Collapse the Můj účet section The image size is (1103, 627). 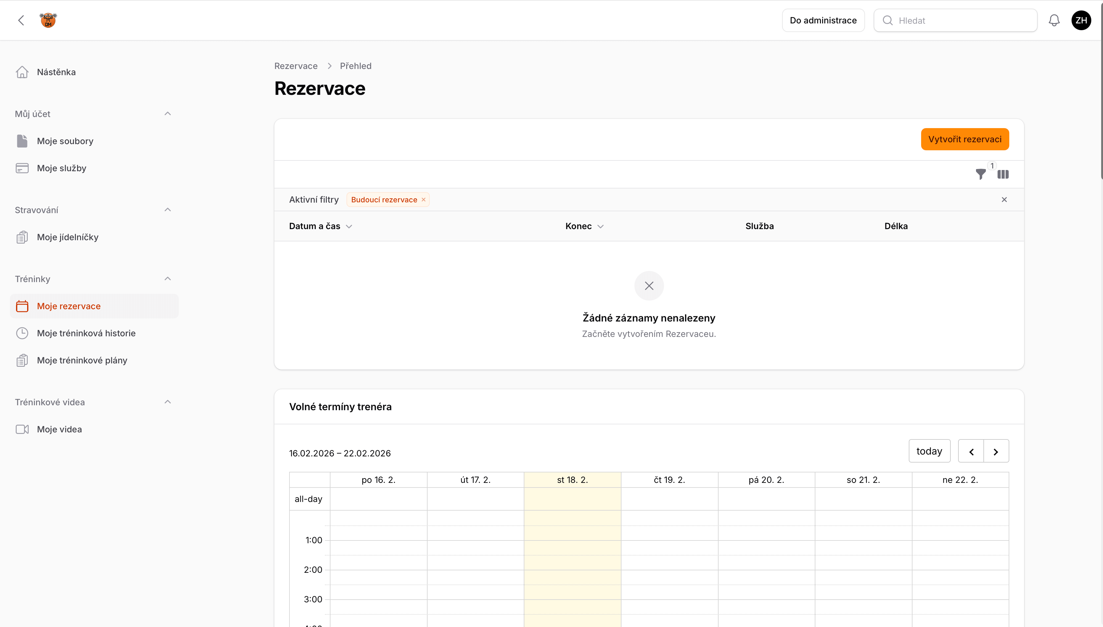(x=168, y=114)
